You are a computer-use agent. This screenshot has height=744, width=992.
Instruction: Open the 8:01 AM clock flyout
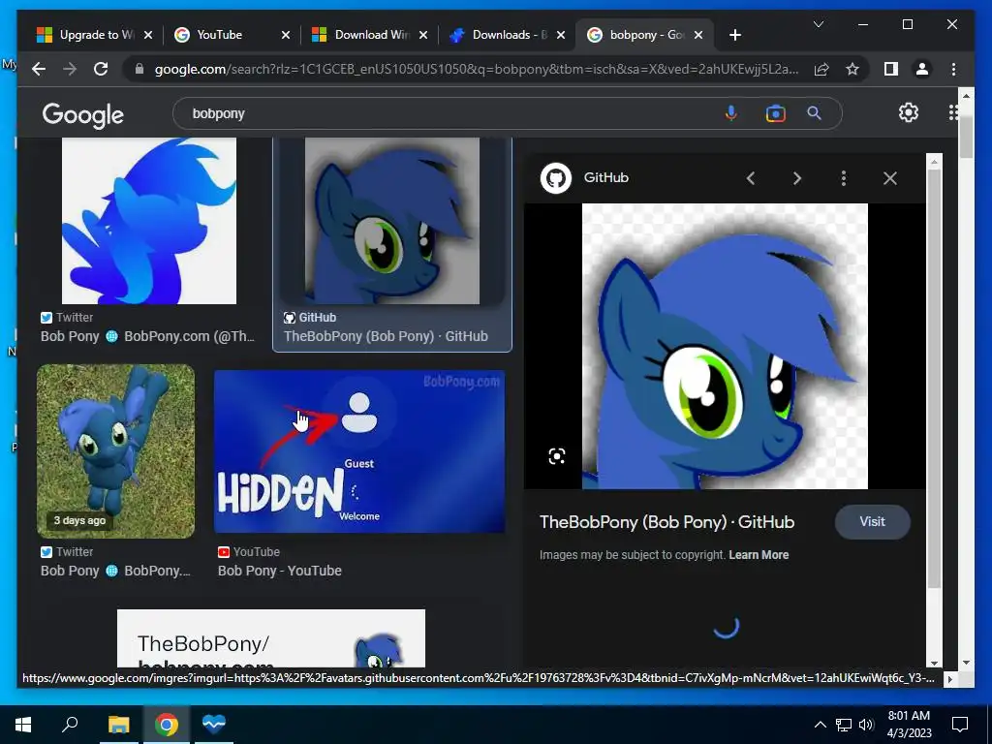pyautogui.click(x=909, y=725)
